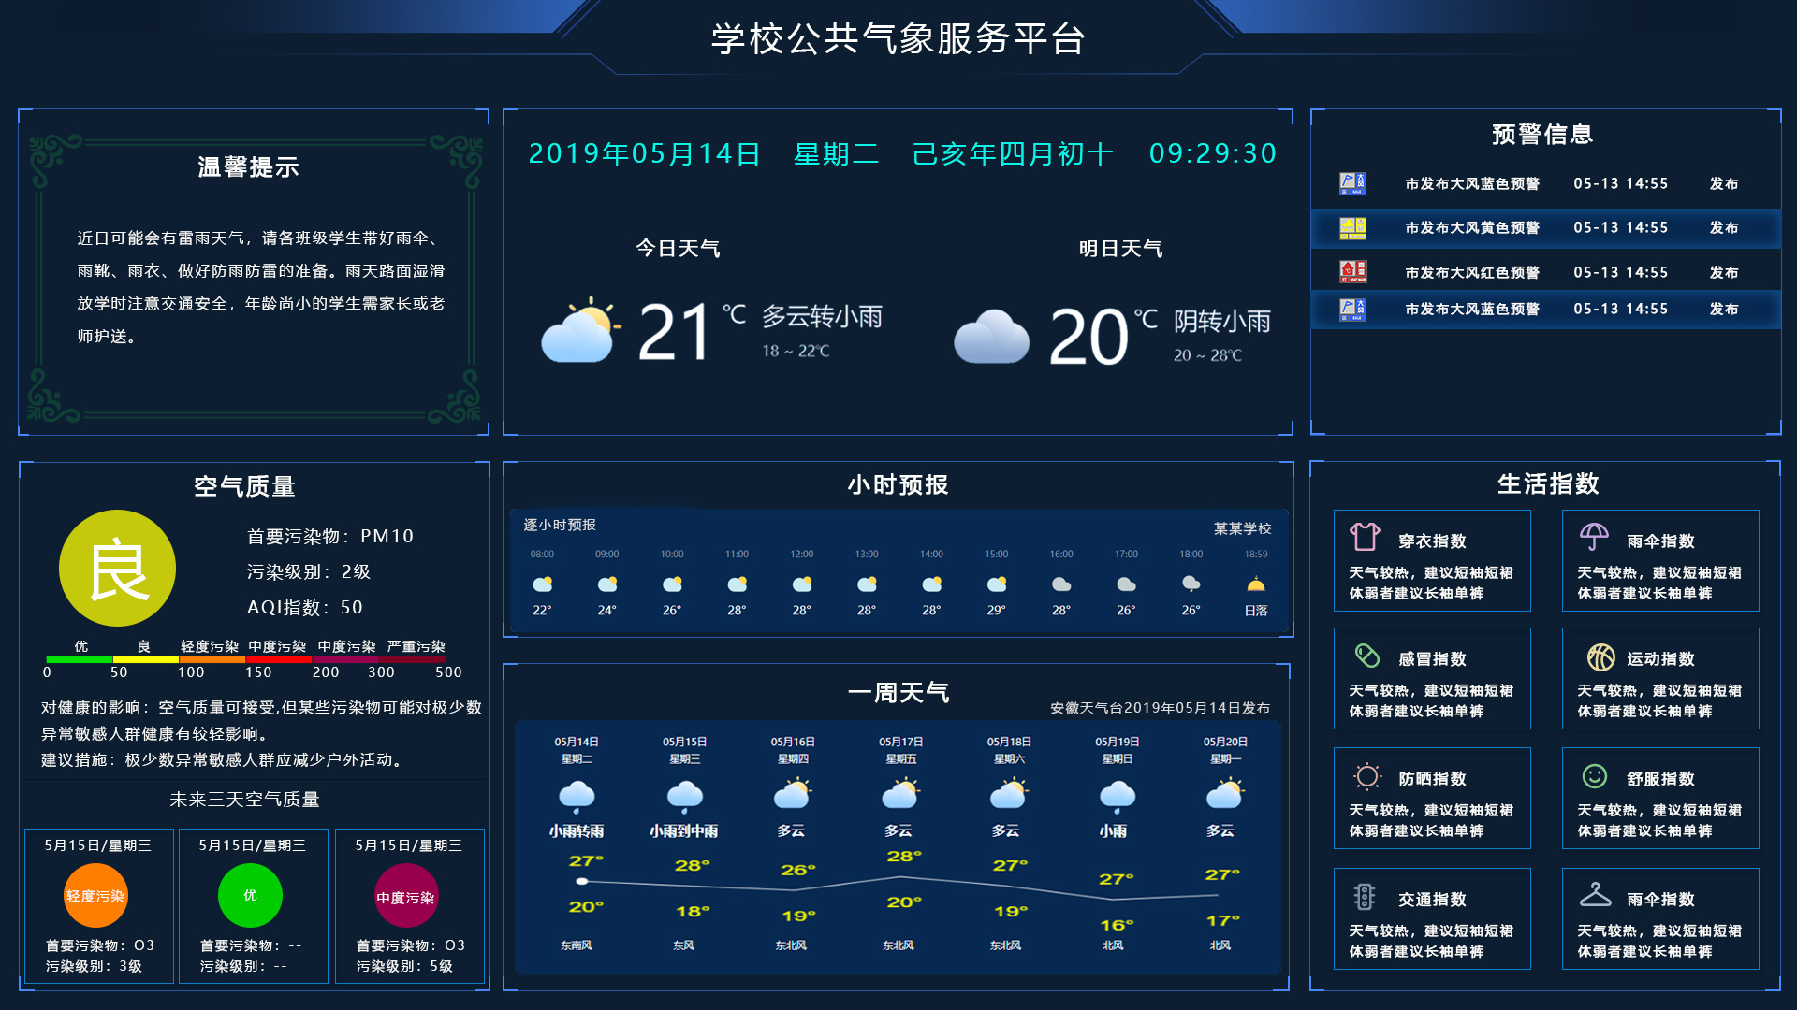Click today's partly cloudy weather icon

pyautogui.click(x=580, y=331)
